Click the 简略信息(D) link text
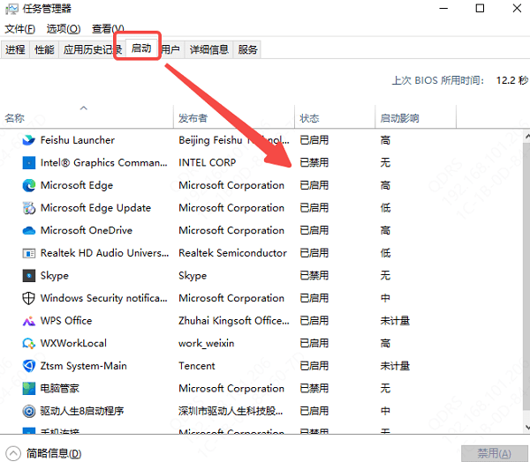530x462 pixels. (x=54, y=453)
